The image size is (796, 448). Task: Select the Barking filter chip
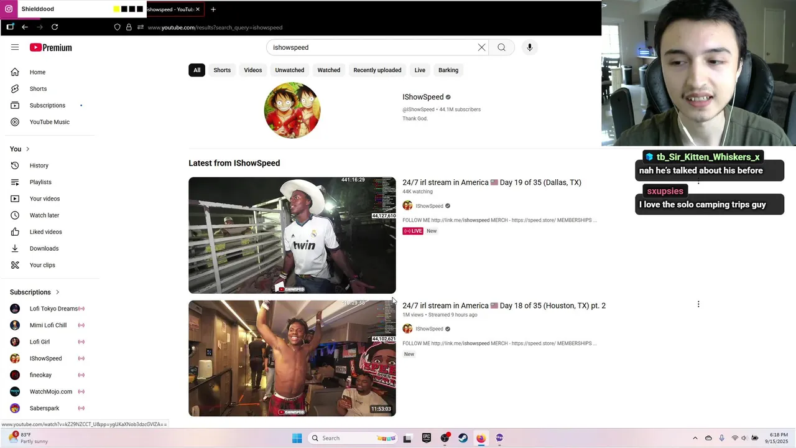coord(448,70)
